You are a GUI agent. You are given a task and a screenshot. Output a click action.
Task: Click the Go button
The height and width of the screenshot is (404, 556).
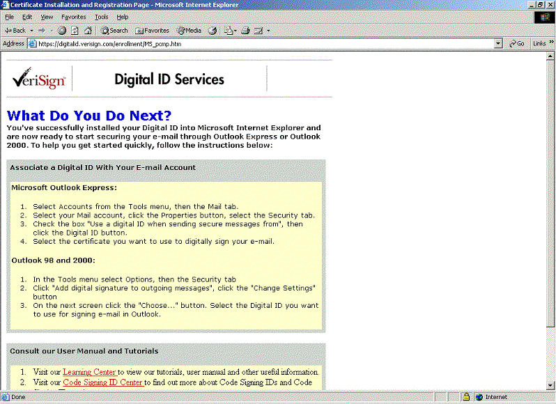517,44
